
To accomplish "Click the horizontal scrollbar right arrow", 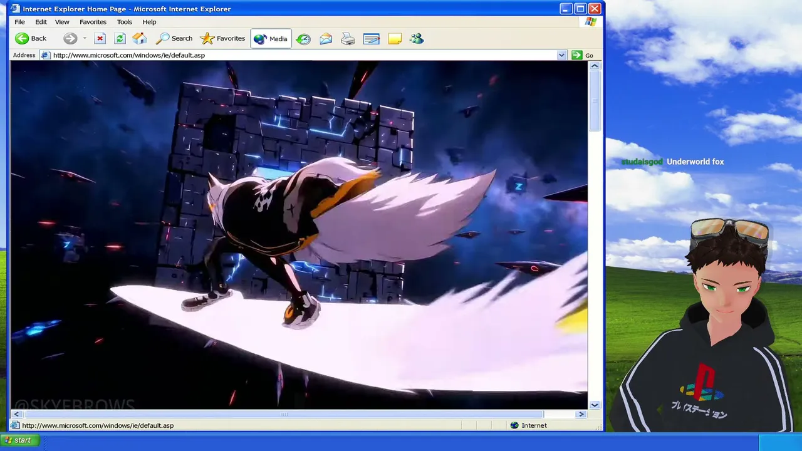I will [581, 414].
